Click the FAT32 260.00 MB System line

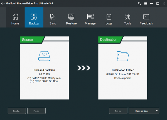(x=44, y=78)
